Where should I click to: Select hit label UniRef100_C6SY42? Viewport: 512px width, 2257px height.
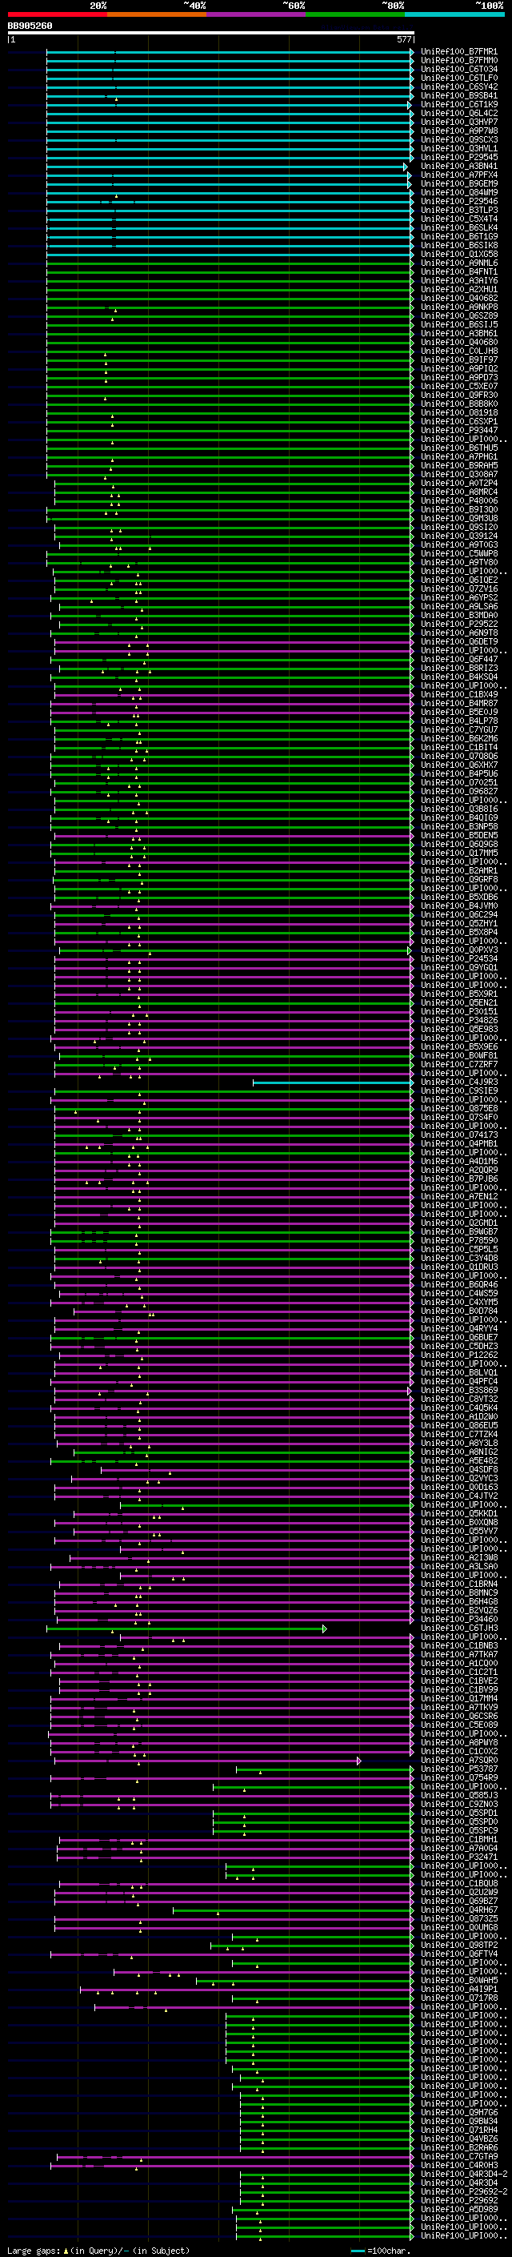point(459,86)
